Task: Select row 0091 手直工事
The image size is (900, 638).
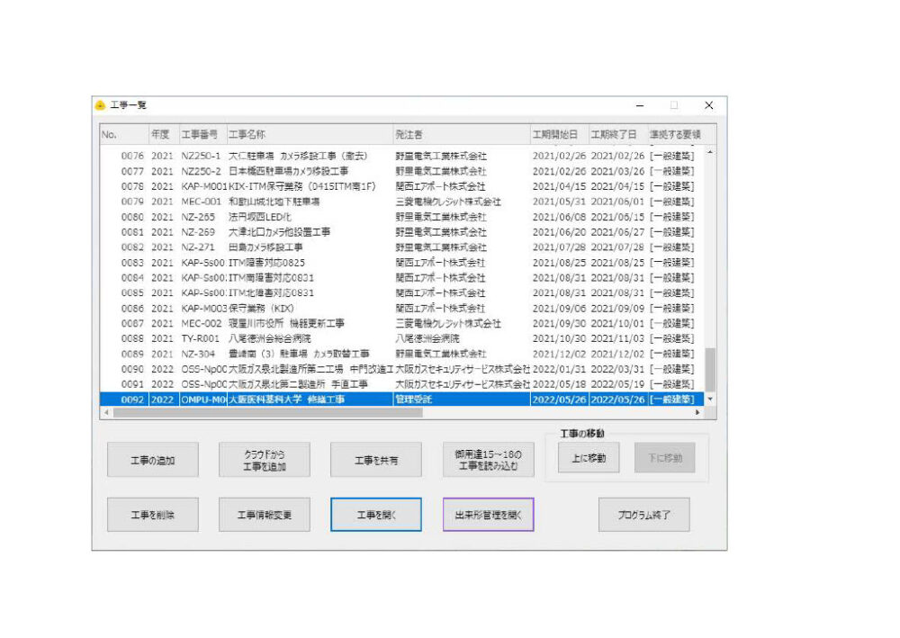Action: coord(401,384)
